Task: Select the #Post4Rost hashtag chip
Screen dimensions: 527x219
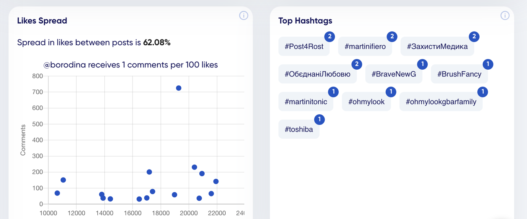Action: click(304, 46)
